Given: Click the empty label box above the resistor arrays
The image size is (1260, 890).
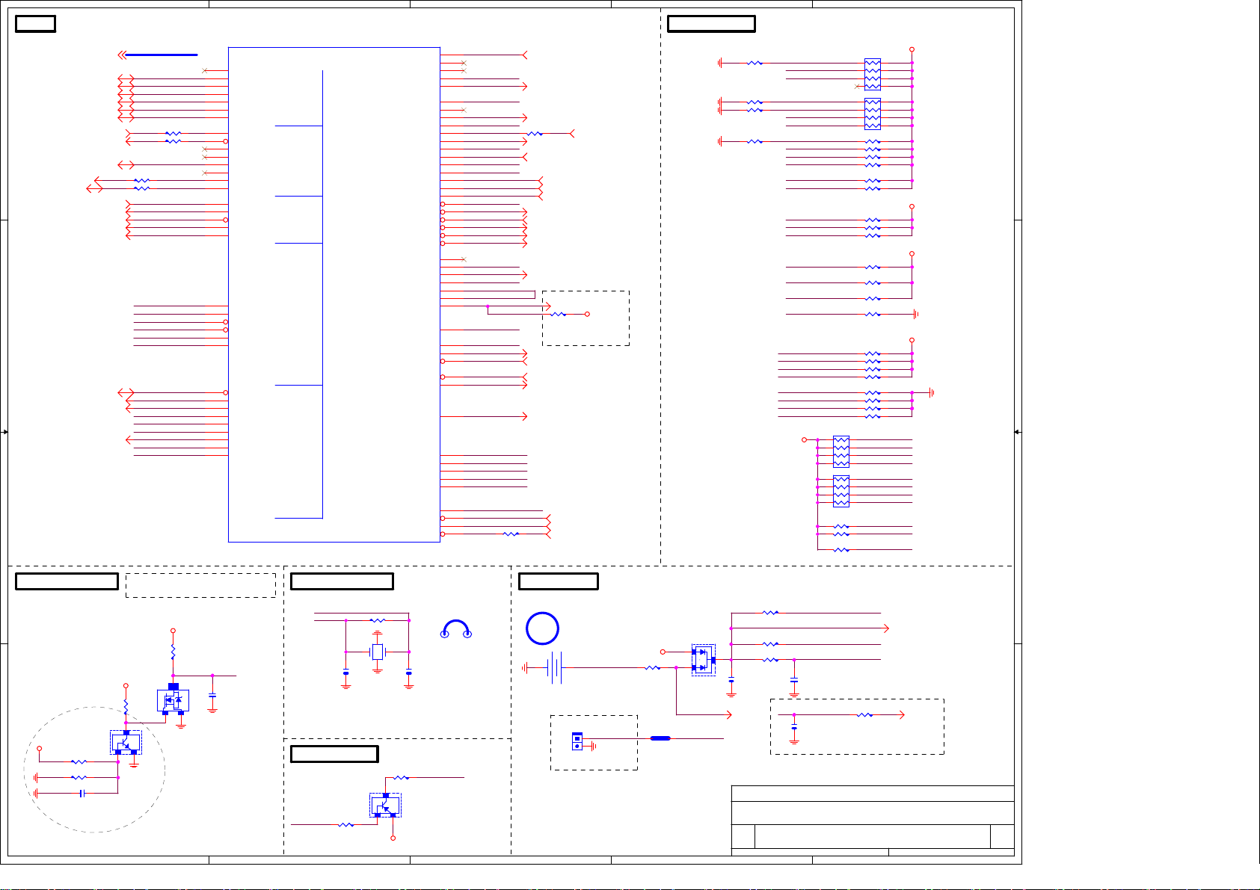Looking at the screenshot, I should (711, 23).
